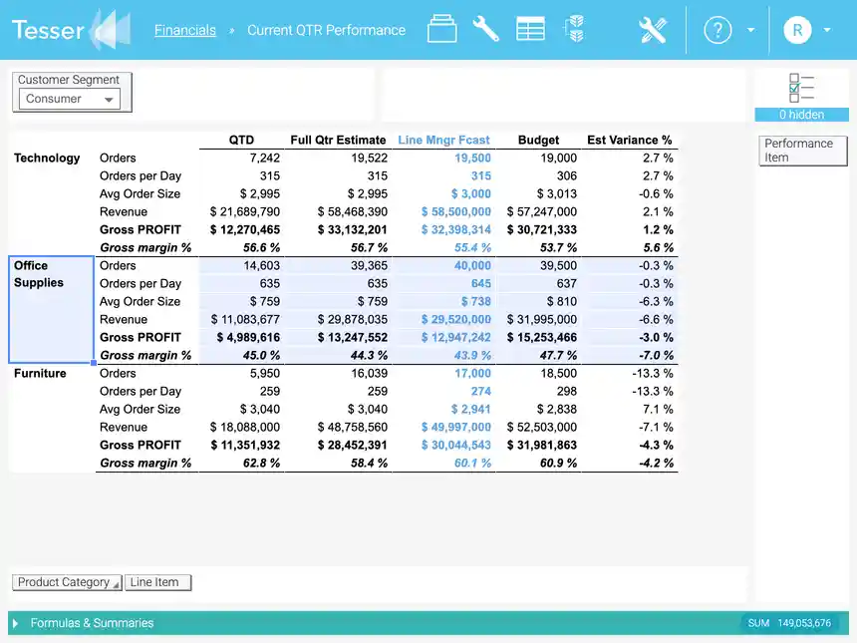857x643 pixels.
Task: Click Technology Gross PROFIT QTD $ 12,270,465
Action: coord(245,229)
